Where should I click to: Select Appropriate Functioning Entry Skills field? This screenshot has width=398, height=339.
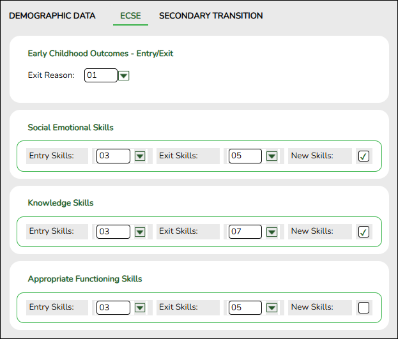[113, 308]
